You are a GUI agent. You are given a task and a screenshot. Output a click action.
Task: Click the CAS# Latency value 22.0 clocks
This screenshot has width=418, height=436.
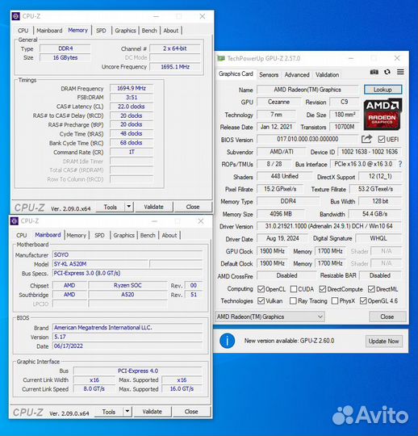click(132, 107)
